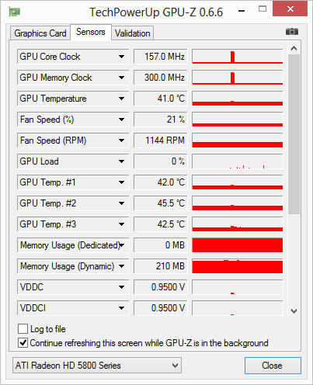
Task: Switch to the Graphics Card tab
Action: pyautogui.click(x=40, y=33)
